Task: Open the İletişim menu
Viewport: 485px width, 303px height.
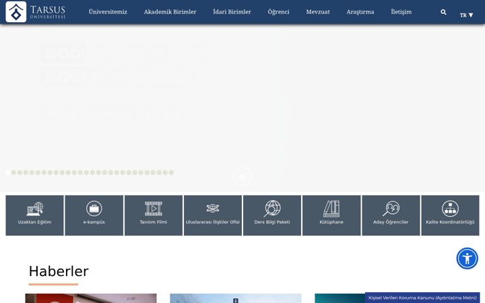Action: [x=401, y=11]
